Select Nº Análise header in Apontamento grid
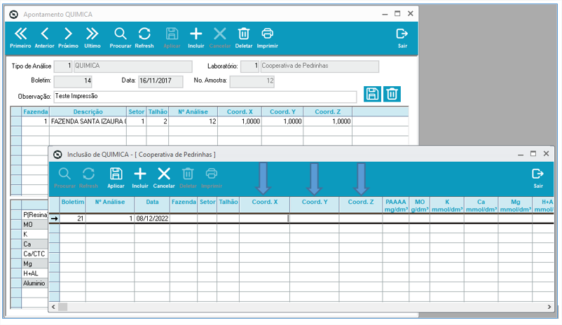The width and height of the screenshot is (562, 325). pos(193,112)
